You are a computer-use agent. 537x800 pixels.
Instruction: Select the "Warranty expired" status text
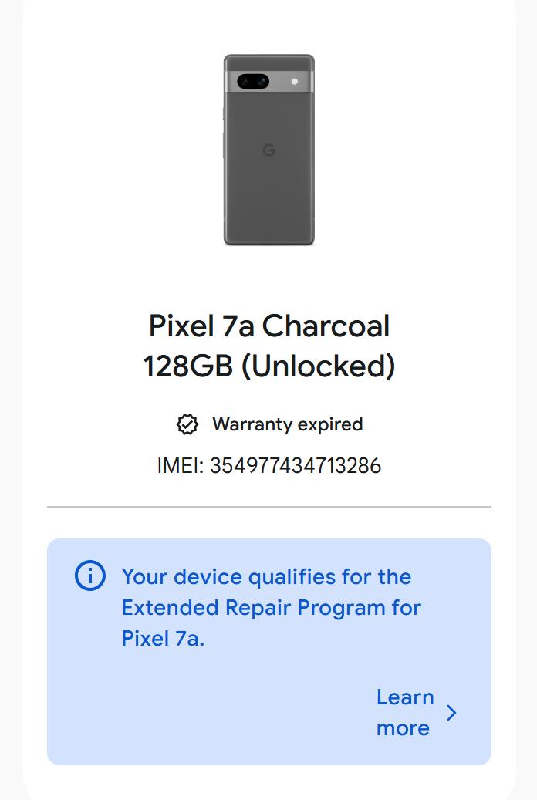pos(287,424)
